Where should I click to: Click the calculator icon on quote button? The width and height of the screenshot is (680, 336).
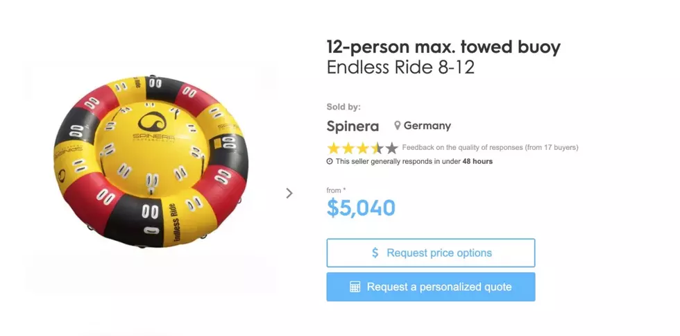point(355,287)
